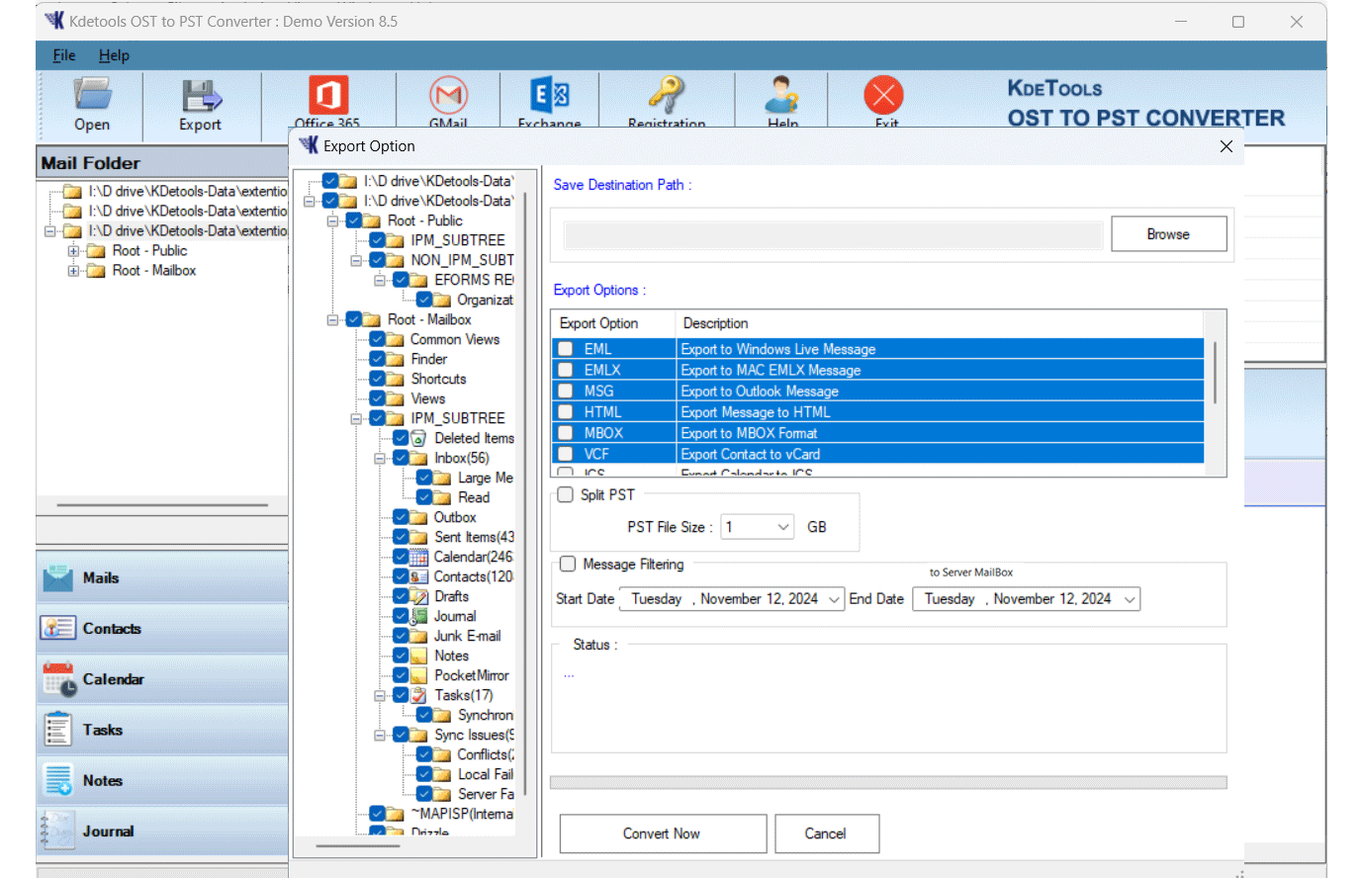Click the Convert Now button
The width and height of the screenshot is (1363, 878).
[x=662, y=834]
